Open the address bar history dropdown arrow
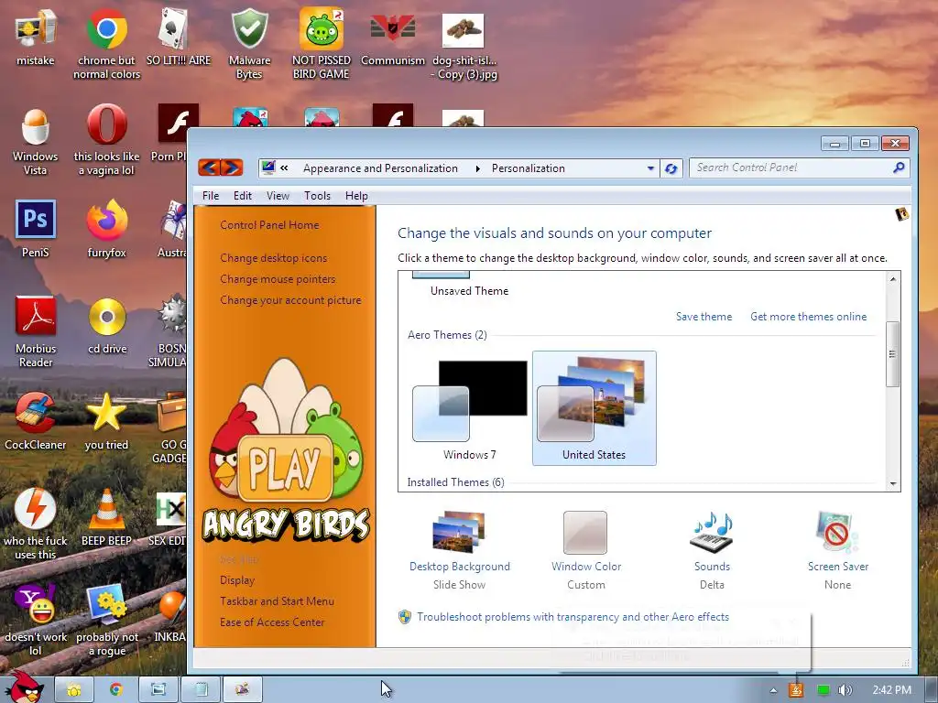The image size is (938, 703). pyautogui.click(x=650, y=168)
